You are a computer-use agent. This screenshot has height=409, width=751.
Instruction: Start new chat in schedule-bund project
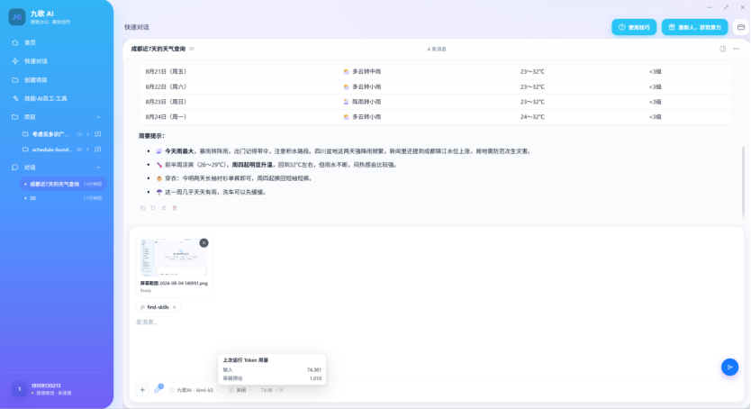[98, 150]
